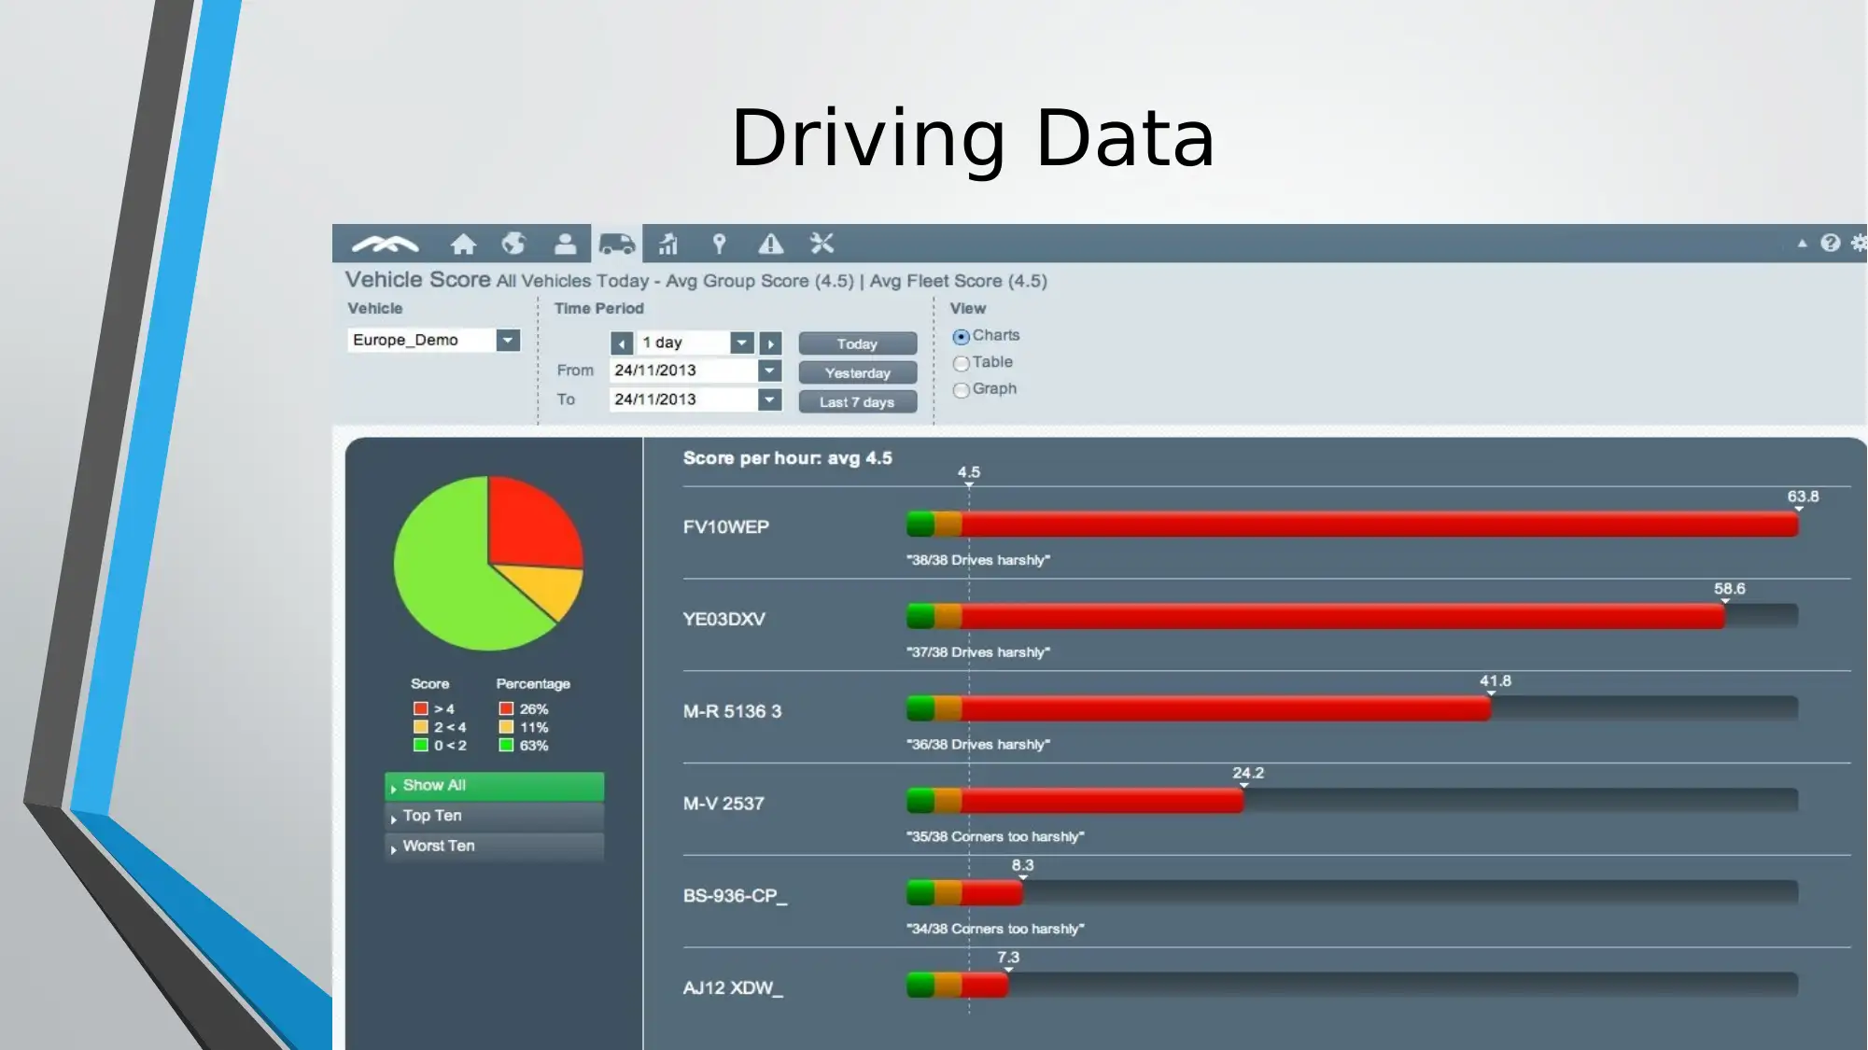Click the driver/person profile icon

565,244
